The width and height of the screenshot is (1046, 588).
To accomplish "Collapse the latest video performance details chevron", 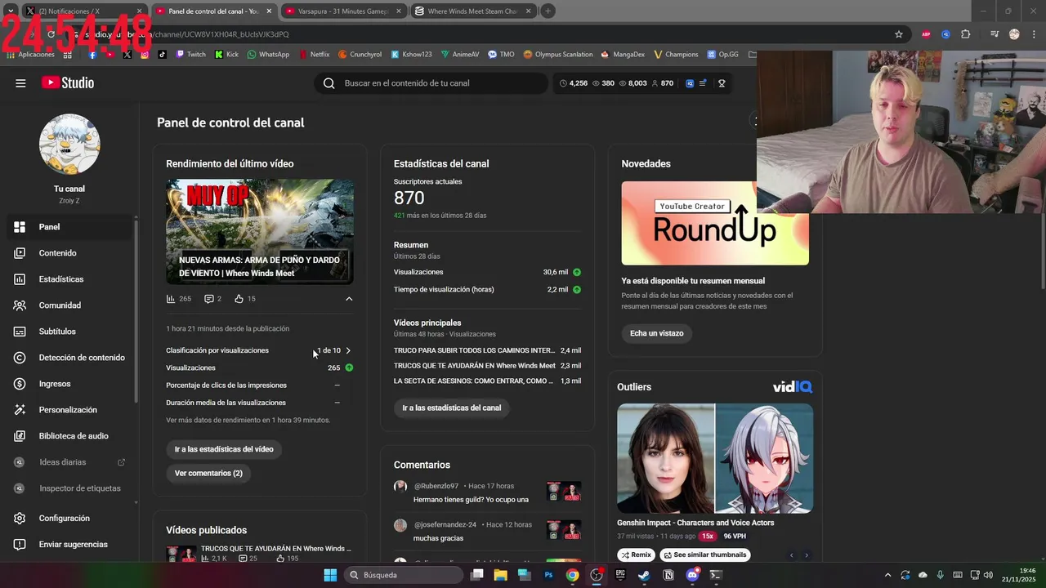I will click(349, 299).
